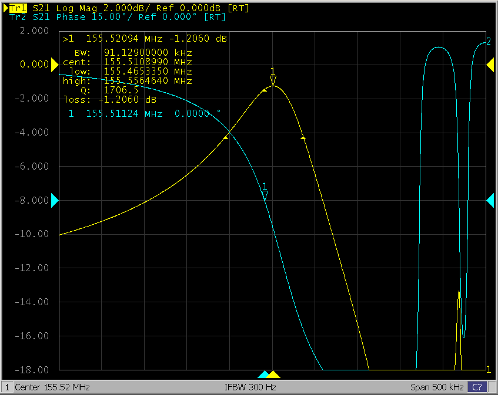Click Center 155.52 MHz in the status bar

[x=52, y=387]
